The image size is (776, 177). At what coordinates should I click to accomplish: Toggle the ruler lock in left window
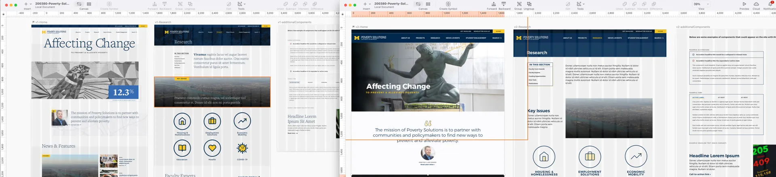(x=4, y=14)
